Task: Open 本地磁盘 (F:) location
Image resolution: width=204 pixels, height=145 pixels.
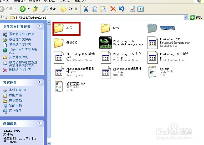Action: tap(19, 90)
